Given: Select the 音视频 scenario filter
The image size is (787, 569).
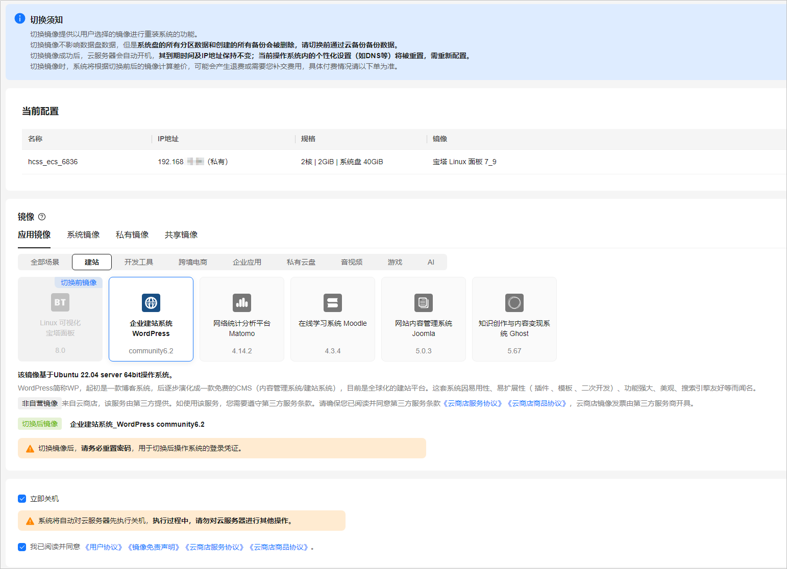Looking at the screenshot, I should (x=352, y=262).
